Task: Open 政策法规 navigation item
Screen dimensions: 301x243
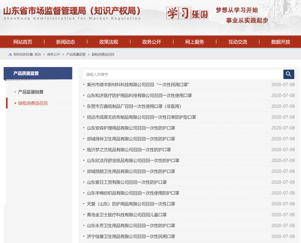Action: (x=109, y=42)
